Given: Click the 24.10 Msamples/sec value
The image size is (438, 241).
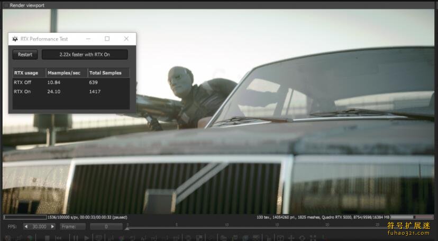Looking at the screenshot, I should [53, 91].
